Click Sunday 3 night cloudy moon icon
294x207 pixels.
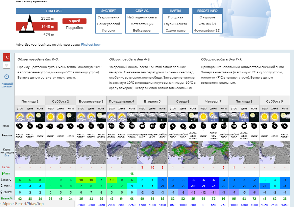pos(101,117)
